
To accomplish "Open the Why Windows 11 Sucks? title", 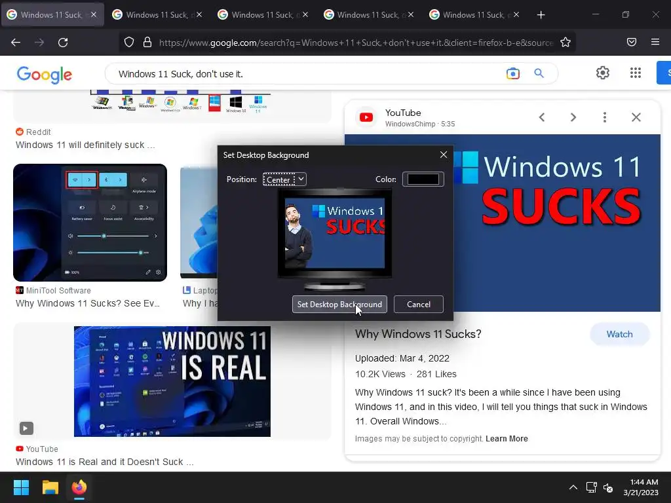I will click(x=418, y=334).
